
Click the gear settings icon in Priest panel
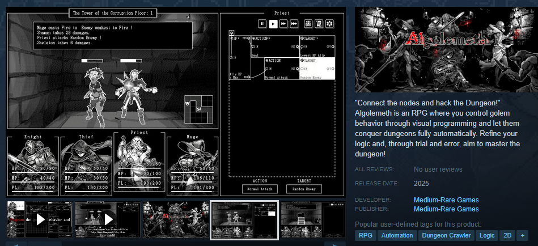330,24
